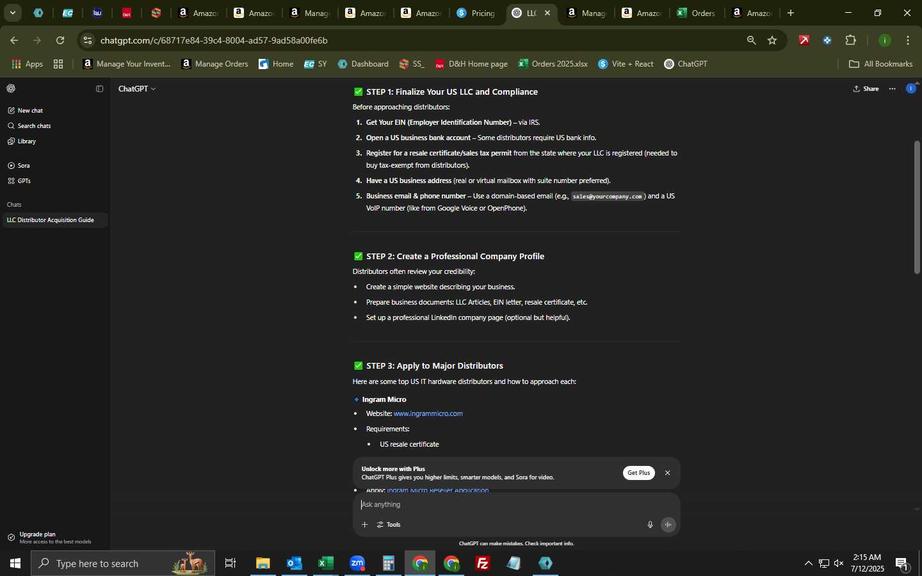Click the site information icon in address bar

[88, 40]
